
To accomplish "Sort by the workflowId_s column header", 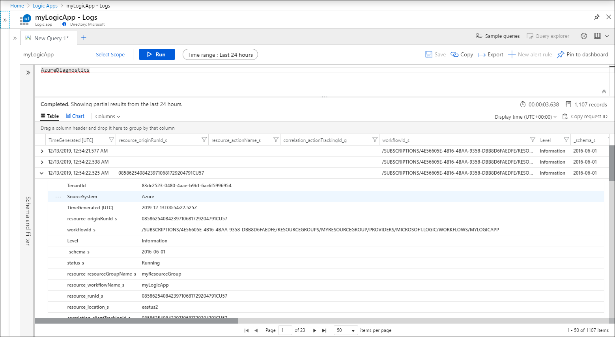I will (x=396, y=140).
